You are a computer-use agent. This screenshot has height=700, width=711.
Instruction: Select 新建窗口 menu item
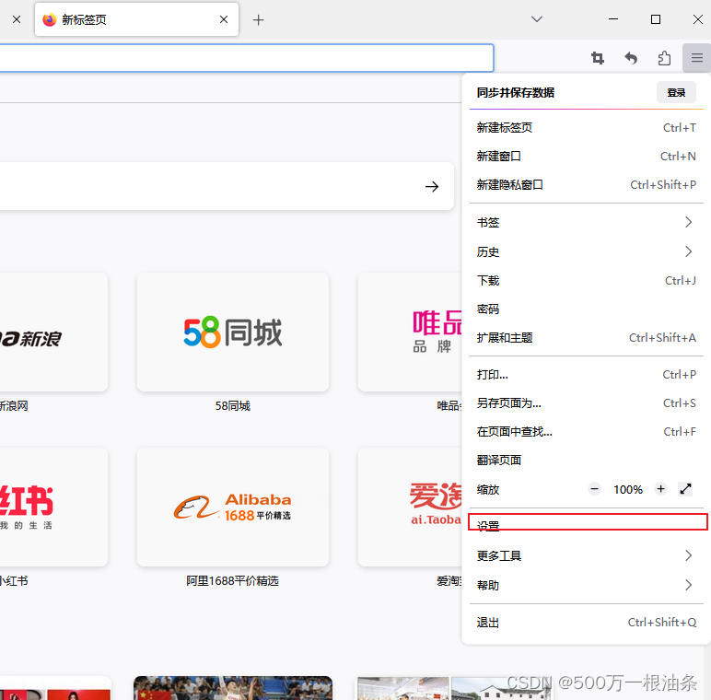587,157
